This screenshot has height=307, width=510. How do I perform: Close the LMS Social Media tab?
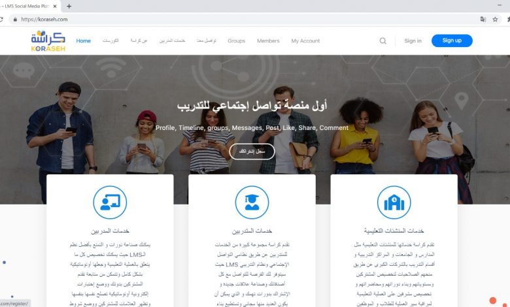click(x=55, y=6)
